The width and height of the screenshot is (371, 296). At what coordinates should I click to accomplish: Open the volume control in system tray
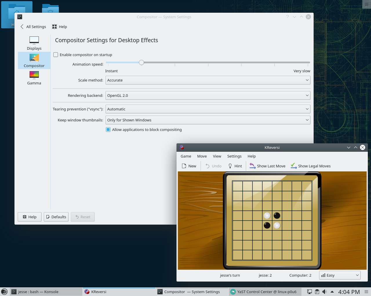pyautogui.click(x=325, y=292)
